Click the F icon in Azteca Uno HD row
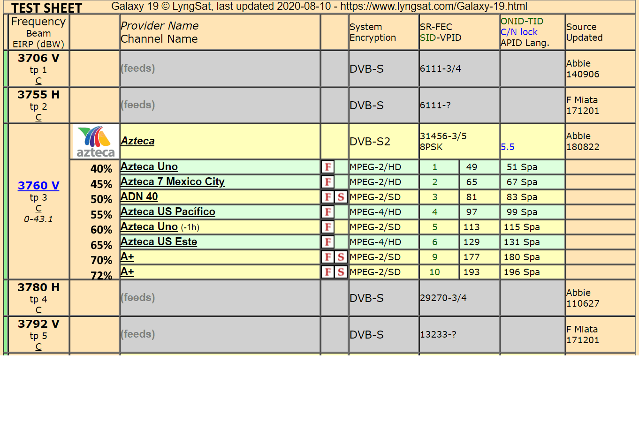 tap(327, 167)
